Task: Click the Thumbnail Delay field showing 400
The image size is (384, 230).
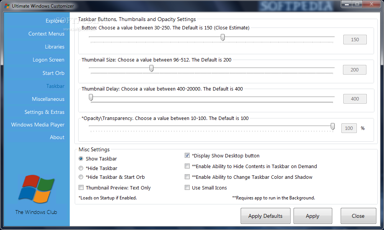Action: (x=355, y=99)
